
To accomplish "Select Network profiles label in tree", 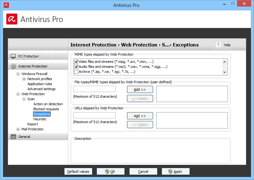I will [40, 79].
